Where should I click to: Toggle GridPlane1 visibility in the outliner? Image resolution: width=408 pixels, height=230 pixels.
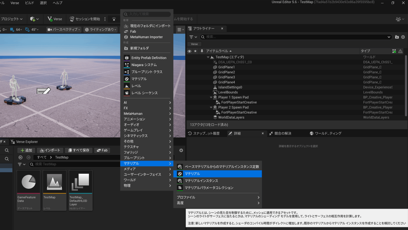(189, 67)
